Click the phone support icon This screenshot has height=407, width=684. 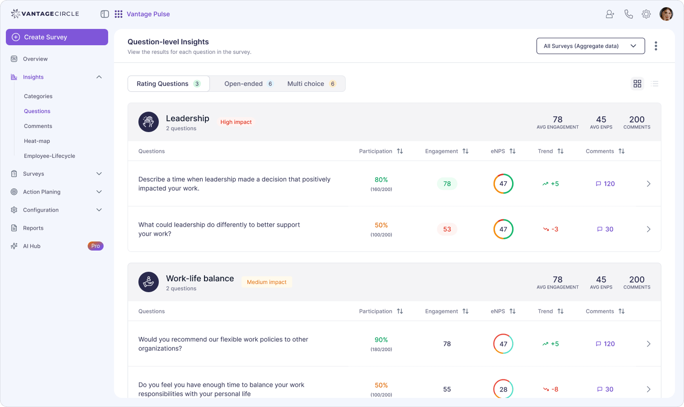[x=628, y=14]
